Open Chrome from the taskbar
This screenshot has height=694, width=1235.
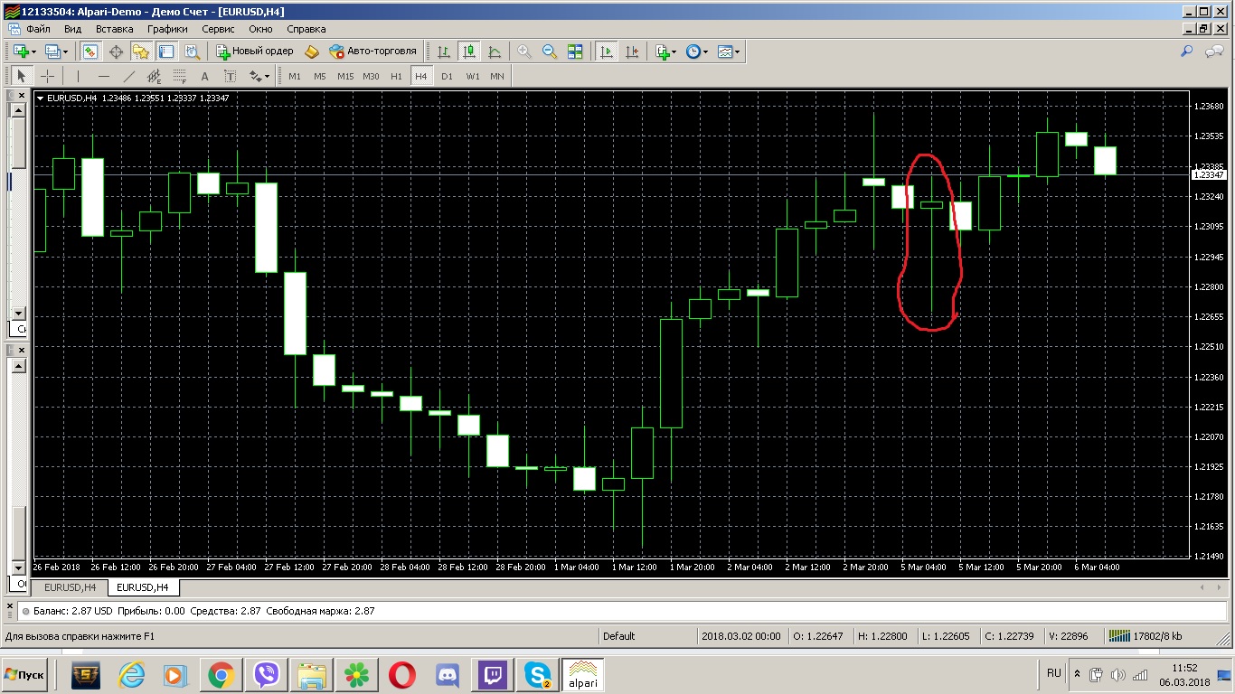click(x=222, y=675)
